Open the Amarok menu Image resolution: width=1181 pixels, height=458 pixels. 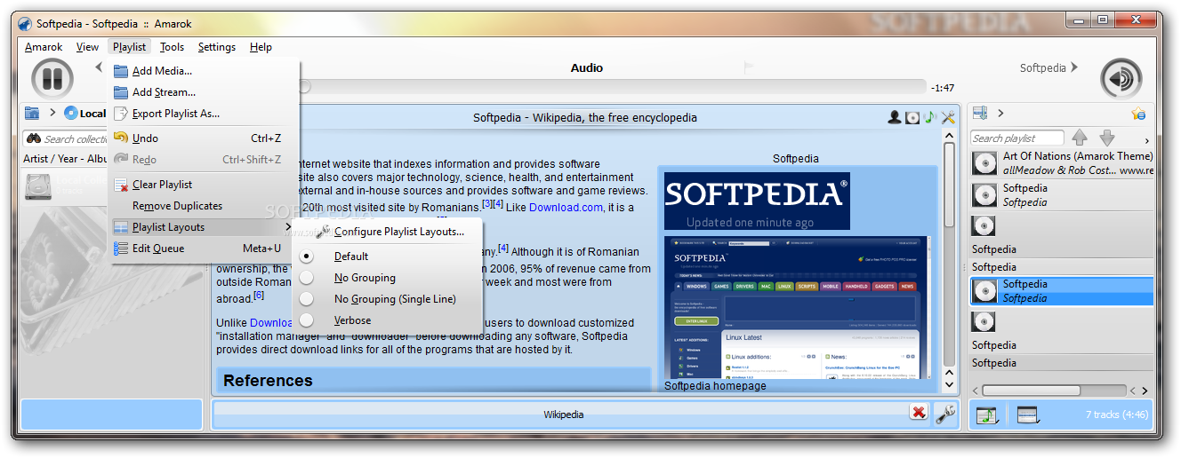(x=44, y=47)
